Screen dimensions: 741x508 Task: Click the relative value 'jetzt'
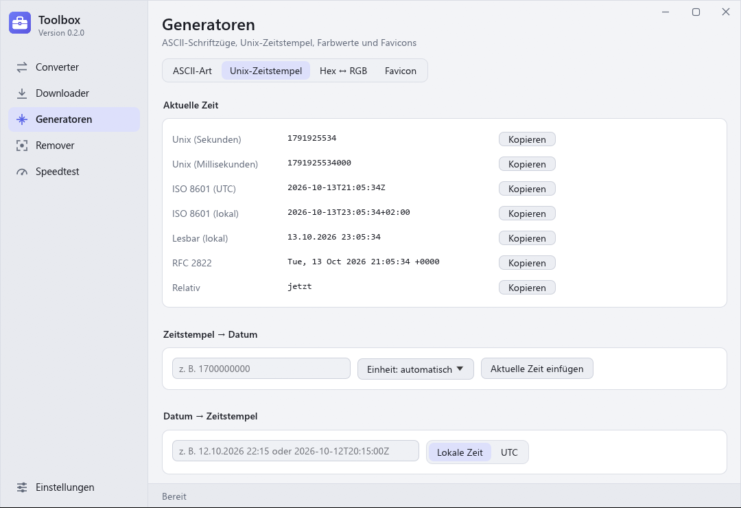300,286
